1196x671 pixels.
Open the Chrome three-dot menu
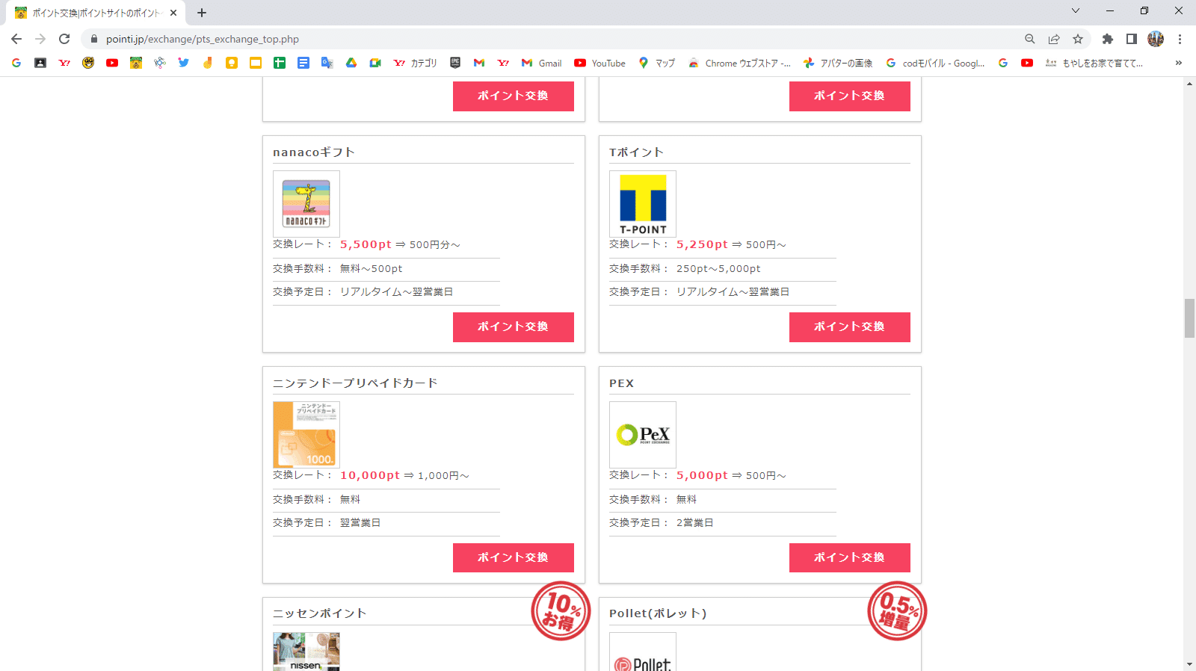(1180, 39)
